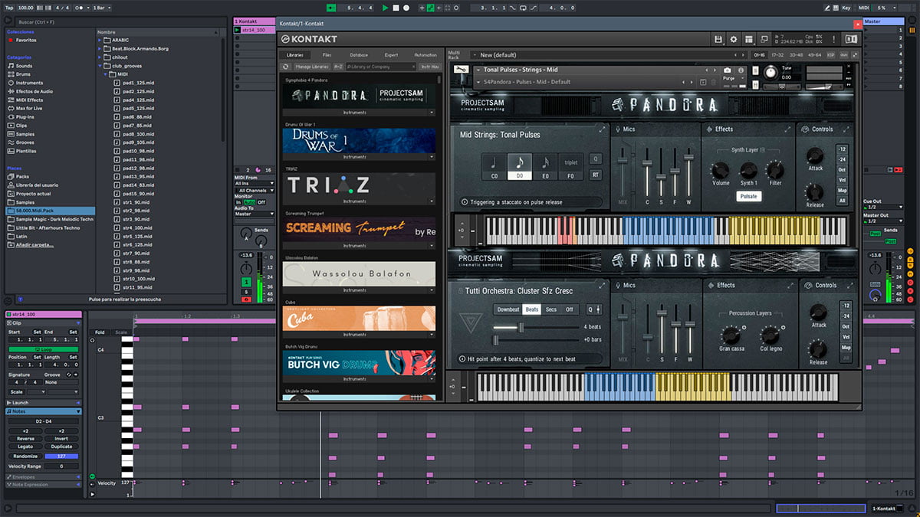Toggle the upper Oct control button
Image resolution: width=920 pixels, height=517 pixels.
[x=843, y=170]
